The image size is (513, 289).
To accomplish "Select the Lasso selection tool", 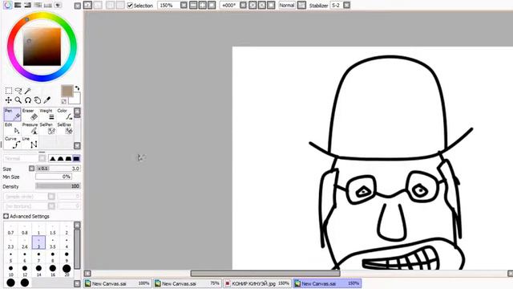I will point(18,91).
